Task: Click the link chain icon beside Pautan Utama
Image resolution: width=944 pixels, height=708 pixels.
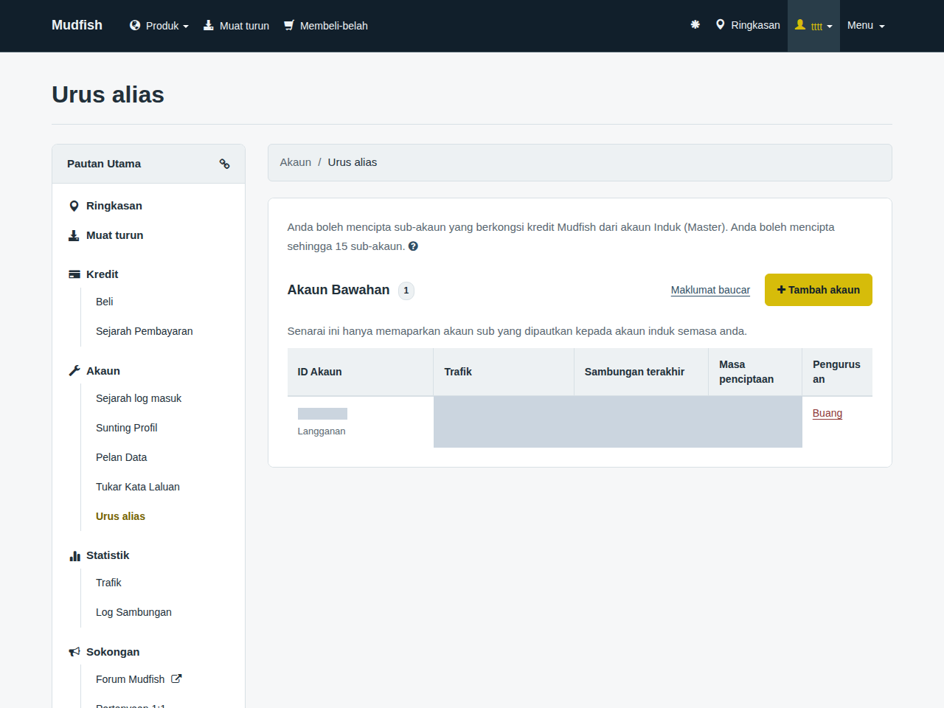Action: pos(224,164)
